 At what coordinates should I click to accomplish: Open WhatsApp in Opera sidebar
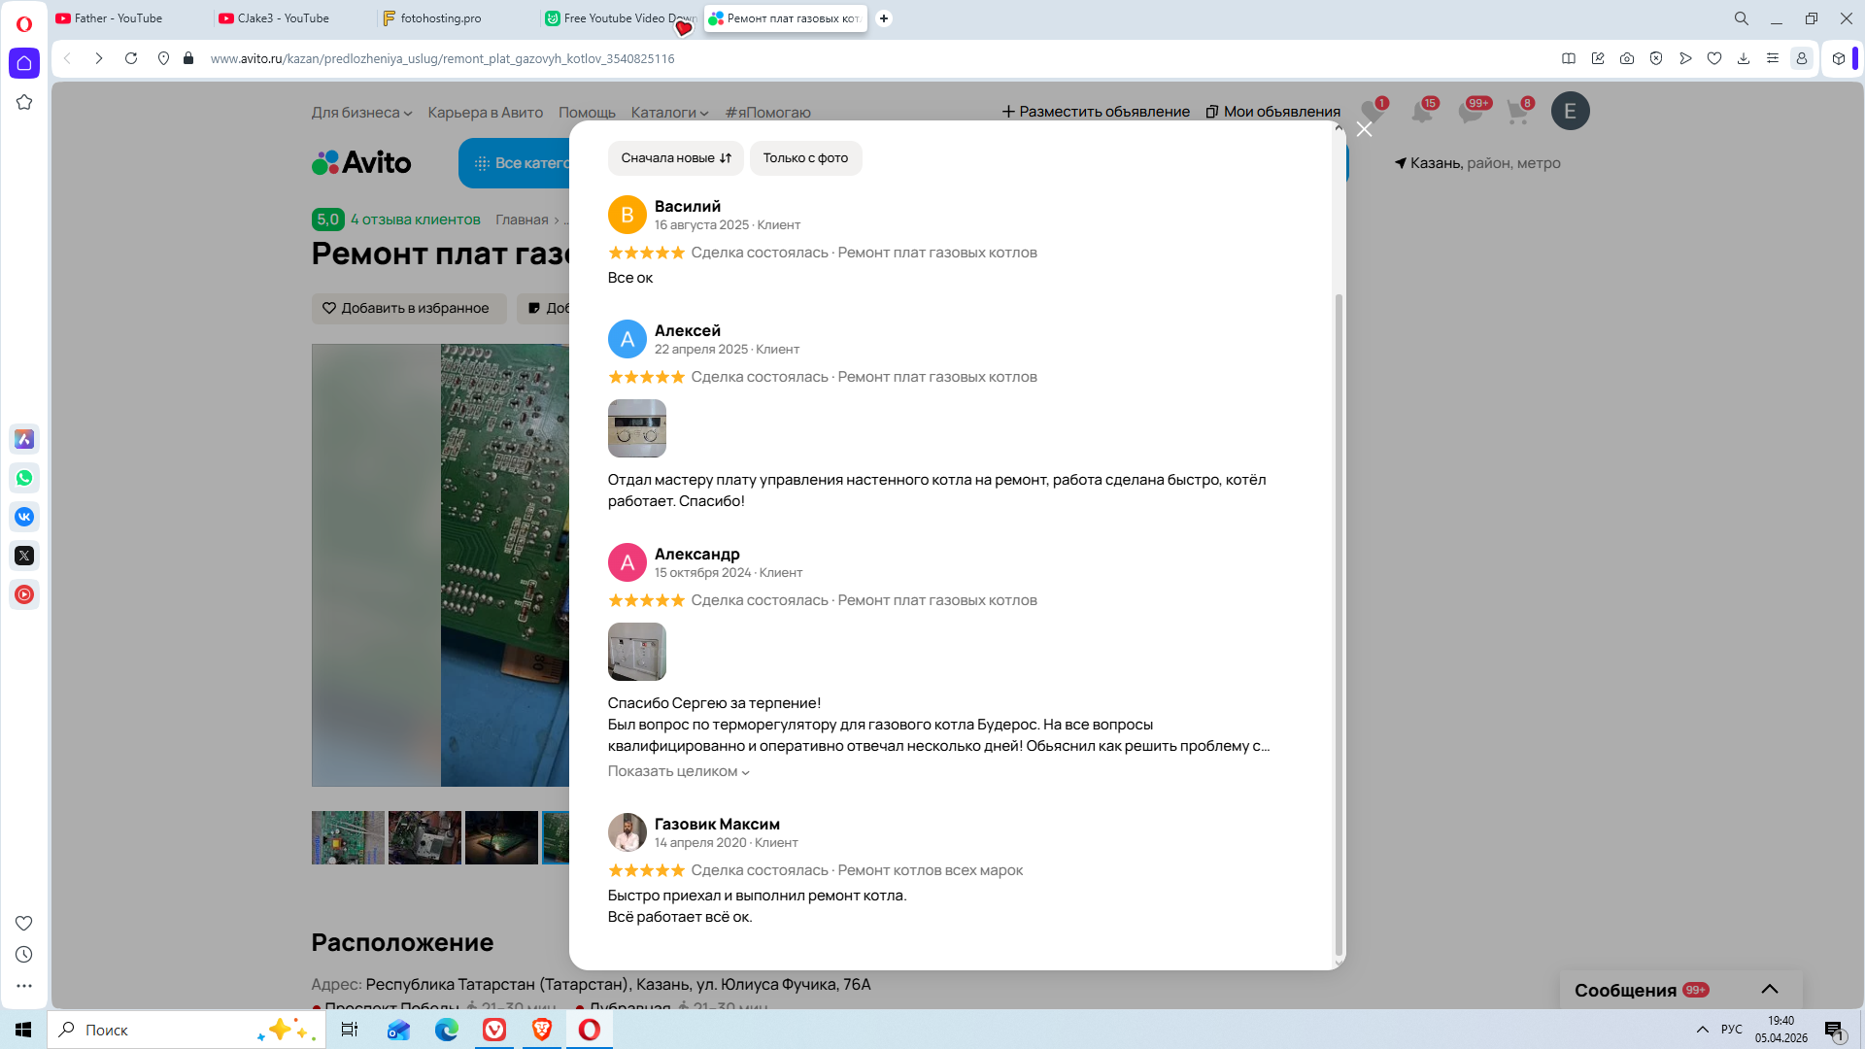[x=24, y=478]
